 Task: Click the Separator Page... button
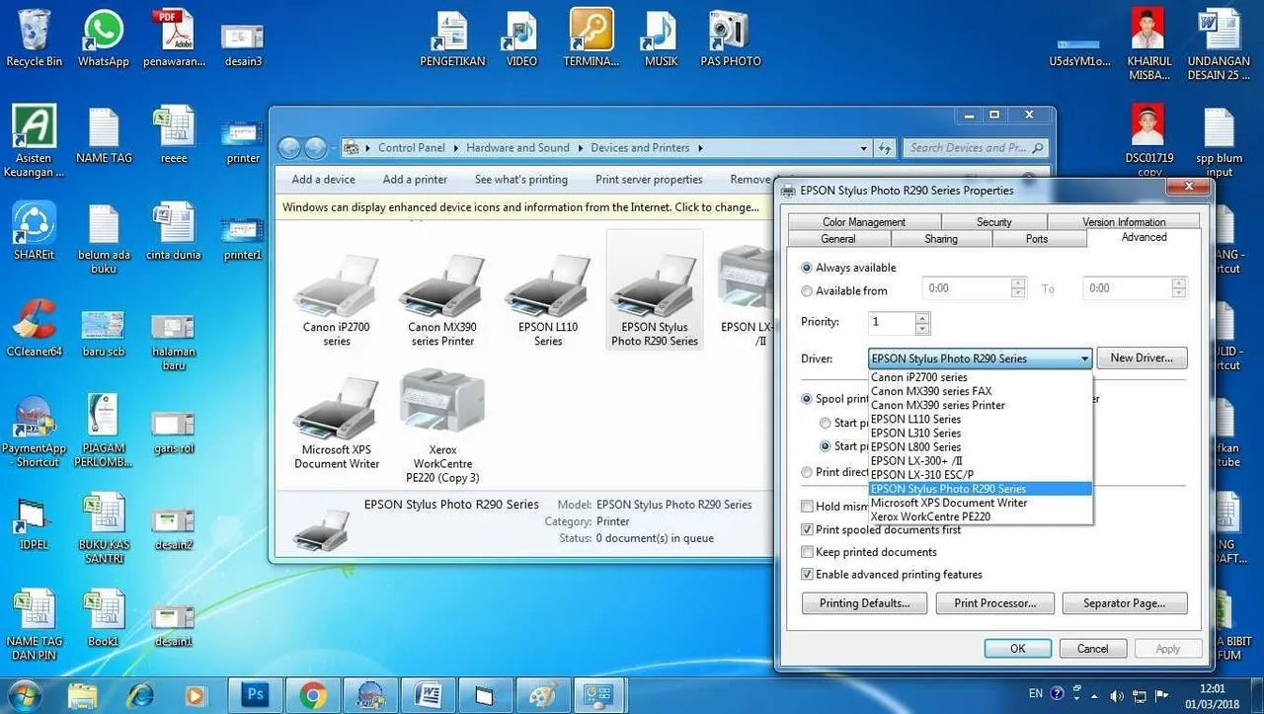coord(1124,603)
